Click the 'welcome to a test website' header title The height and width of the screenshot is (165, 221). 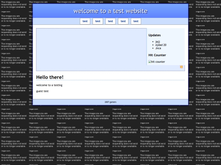click(x=110, y=11)
